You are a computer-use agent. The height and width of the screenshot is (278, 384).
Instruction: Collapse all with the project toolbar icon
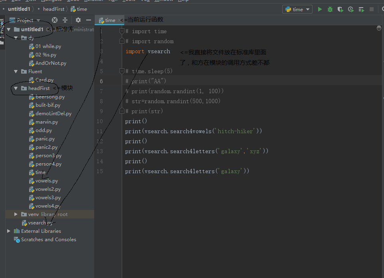65,20
